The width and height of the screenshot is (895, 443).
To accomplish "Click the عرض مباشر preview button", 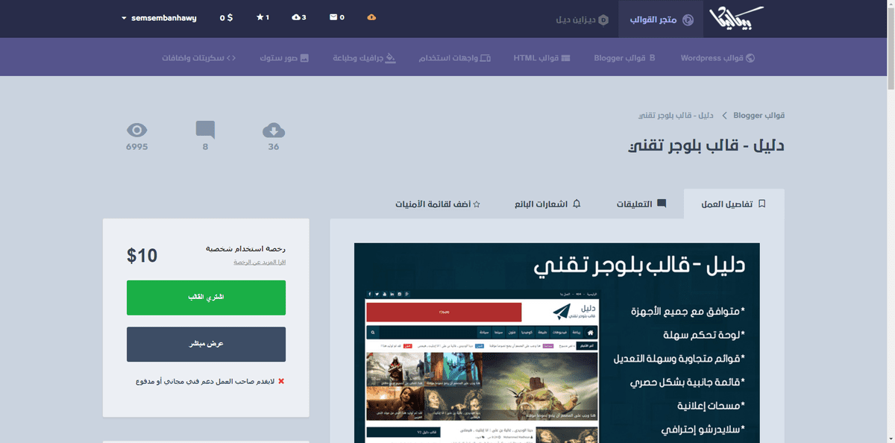I will pyautogui.click(x=206, y=344).
